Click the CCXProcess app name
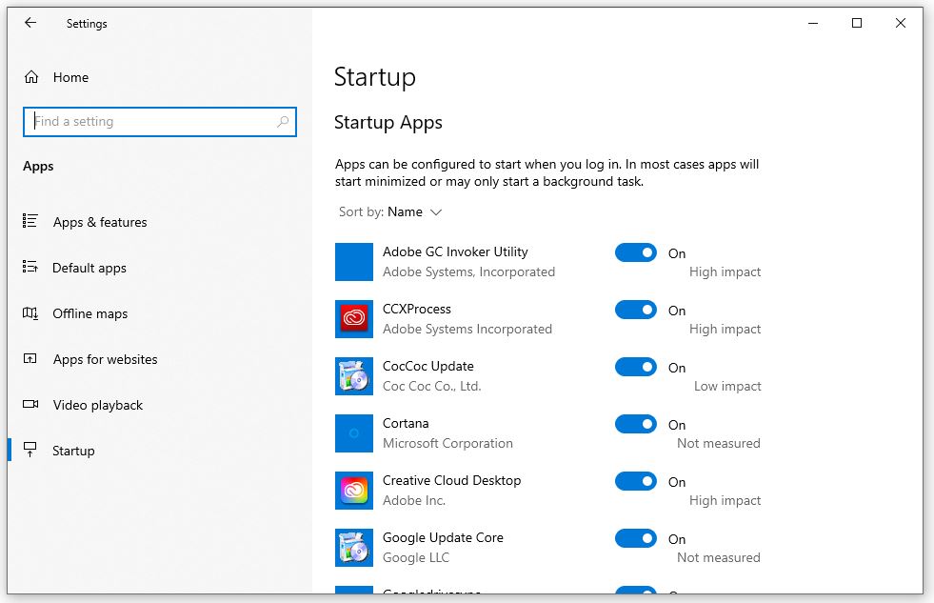 click(416, 310)
